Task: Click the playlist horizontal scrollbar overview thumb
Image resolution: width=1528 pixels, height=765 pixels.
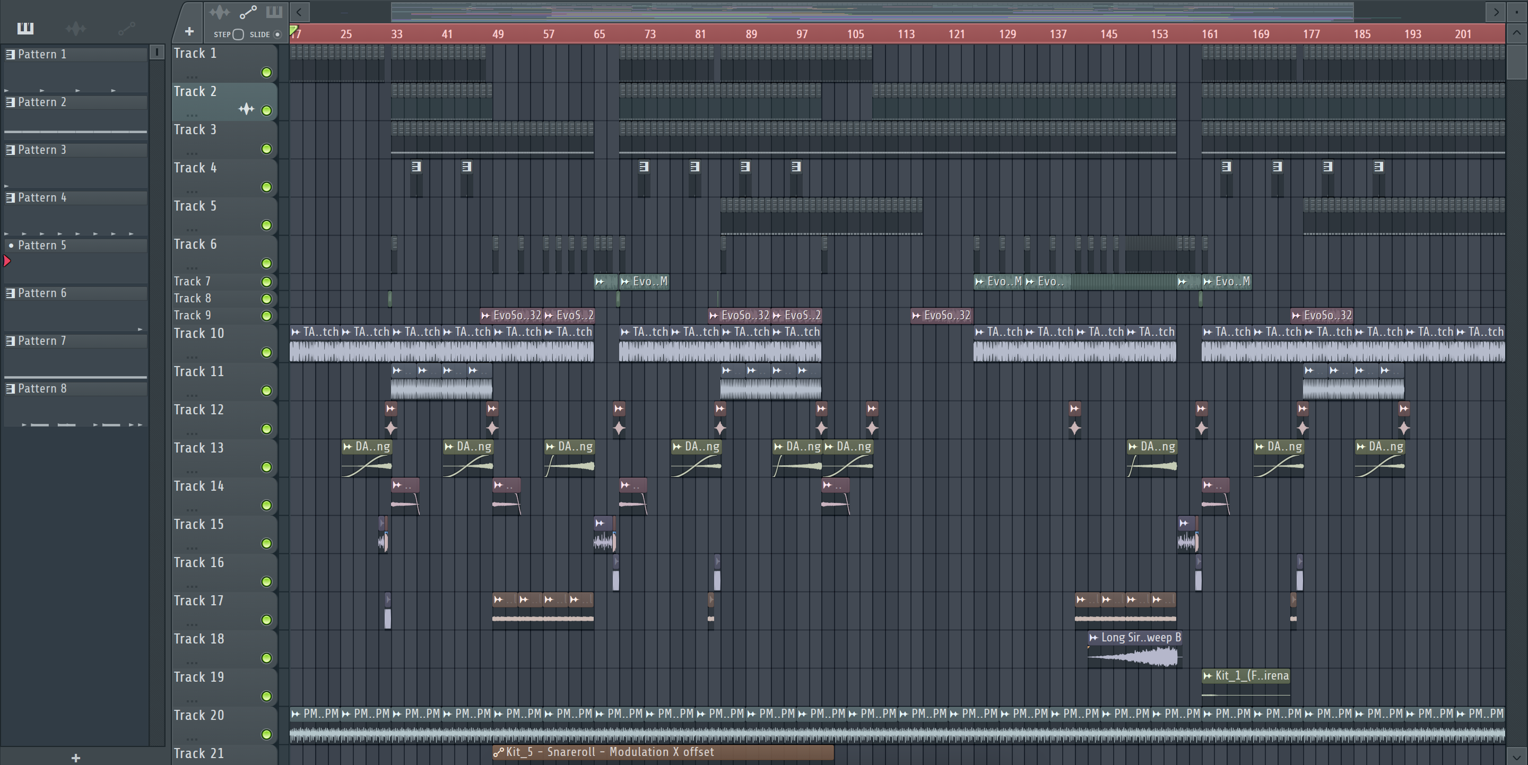Action: [x=872, y=11]
